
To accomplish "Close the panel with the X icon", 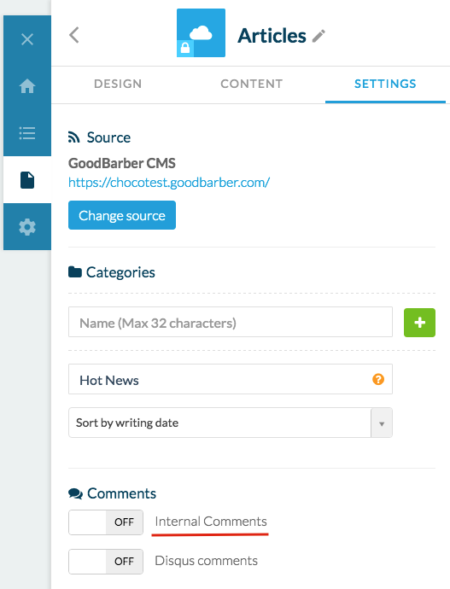I will (27, 39).
